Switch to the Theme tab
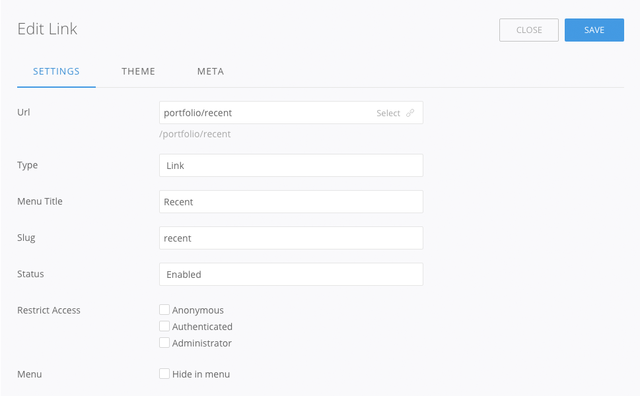 [138, 71]
